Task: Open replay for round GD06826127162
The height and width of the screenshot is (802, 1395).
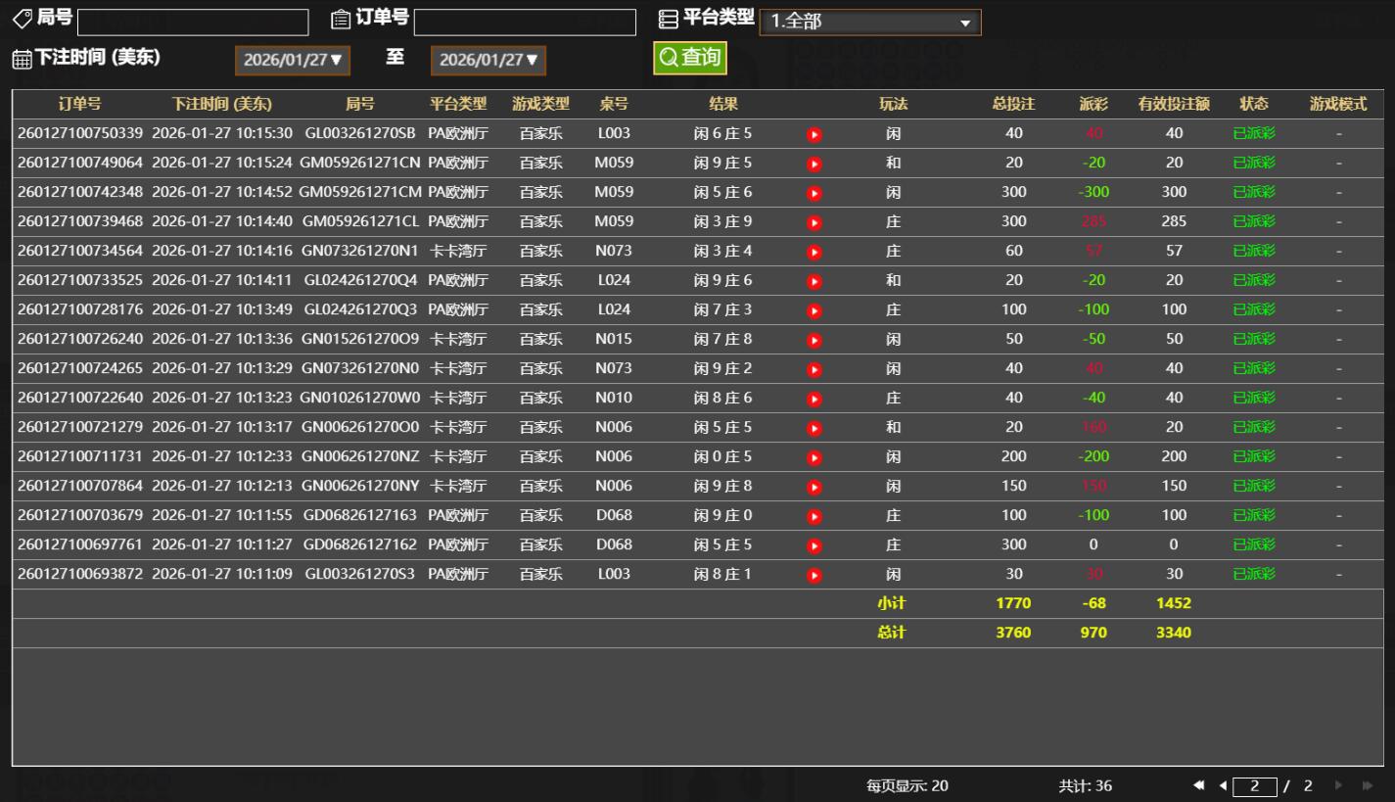Action: pos(814,545)
